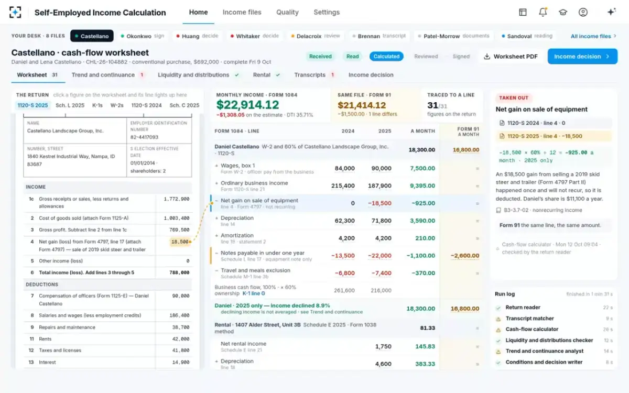The width and height of the screenshot is (629, 393).
Task: Toggle the Calculated status pill
Action: pos(387,57)
